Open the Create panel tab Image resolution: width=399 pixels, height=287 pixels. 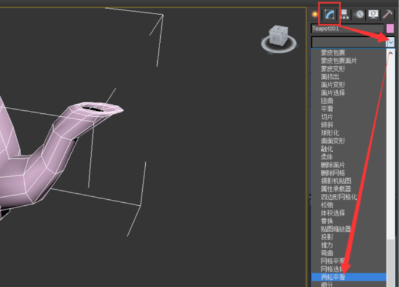tap(315, 14)
